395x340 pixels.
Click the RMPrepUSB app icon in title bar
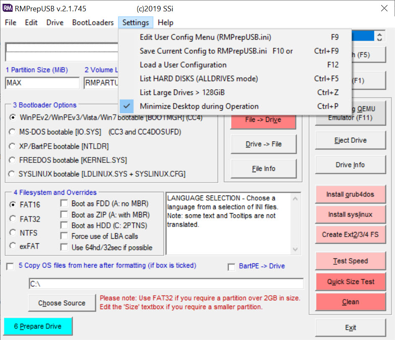pos(7,8)
